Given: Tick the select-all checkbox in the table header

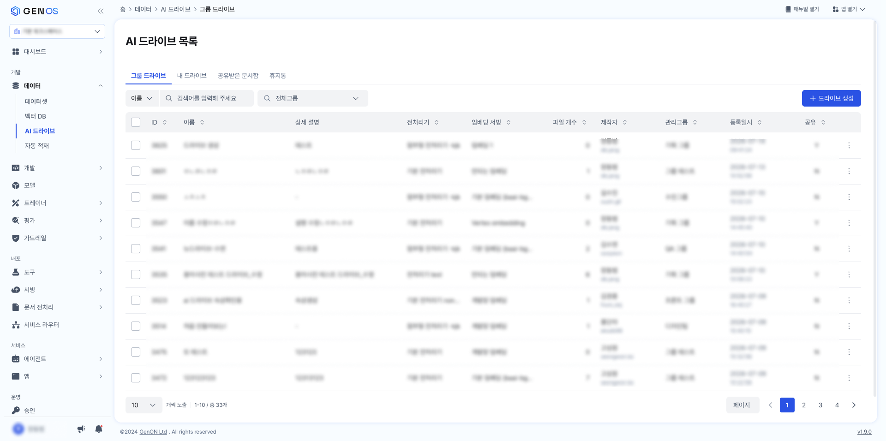Looking at the screenshot, I should [x=136, y=122].
